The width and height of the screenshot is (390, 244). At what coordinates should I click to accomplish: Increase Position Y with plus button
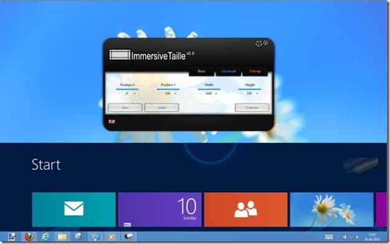(175, 94)
